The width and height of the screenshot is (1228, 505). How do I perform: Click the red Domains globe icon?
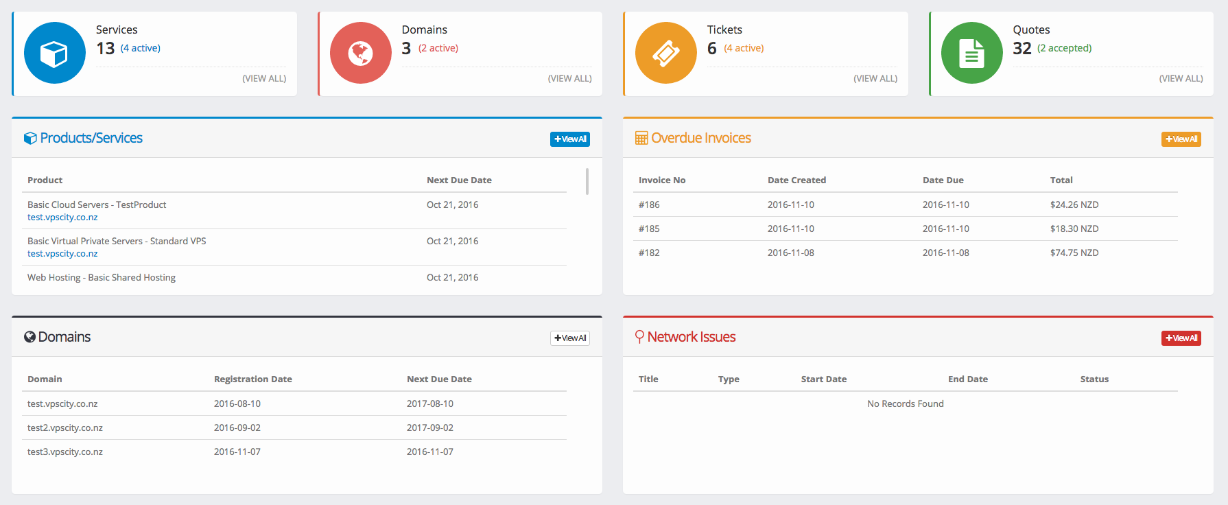tap(360, 54)
